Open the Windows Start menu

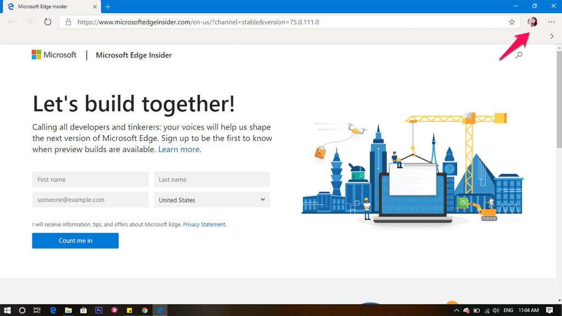7,311
